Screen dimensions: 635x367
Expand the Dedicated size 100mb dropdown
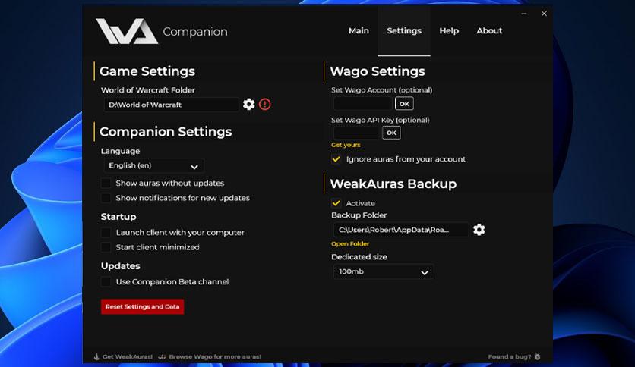[384, 271]
